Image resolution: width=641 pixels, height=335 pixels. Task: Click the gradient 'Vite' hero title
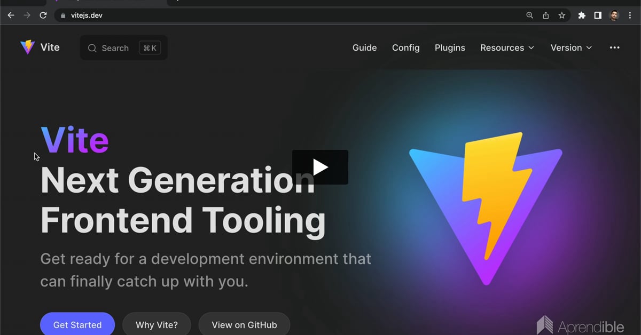pos(75,140)
